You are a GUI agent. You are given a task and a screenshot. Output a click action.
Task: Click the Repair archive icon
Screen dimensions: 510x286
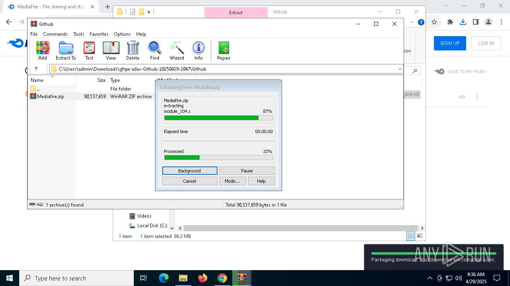224,50
